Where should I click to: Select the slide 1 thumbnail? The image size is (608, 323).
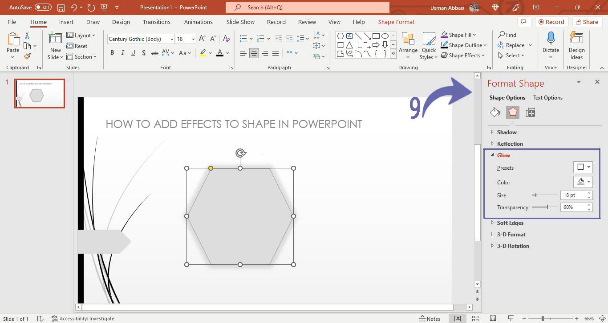click(40, 93)
